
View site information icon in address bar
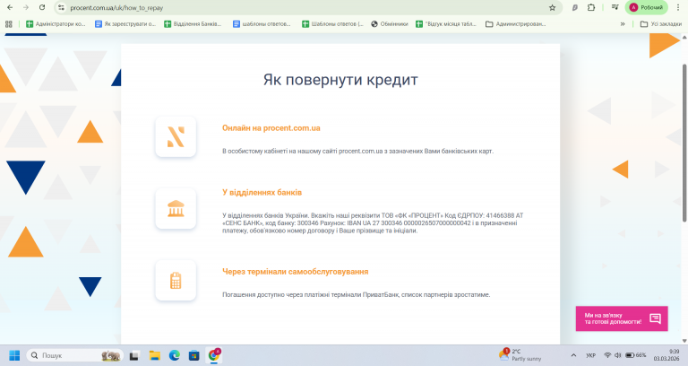coord(62,8)
